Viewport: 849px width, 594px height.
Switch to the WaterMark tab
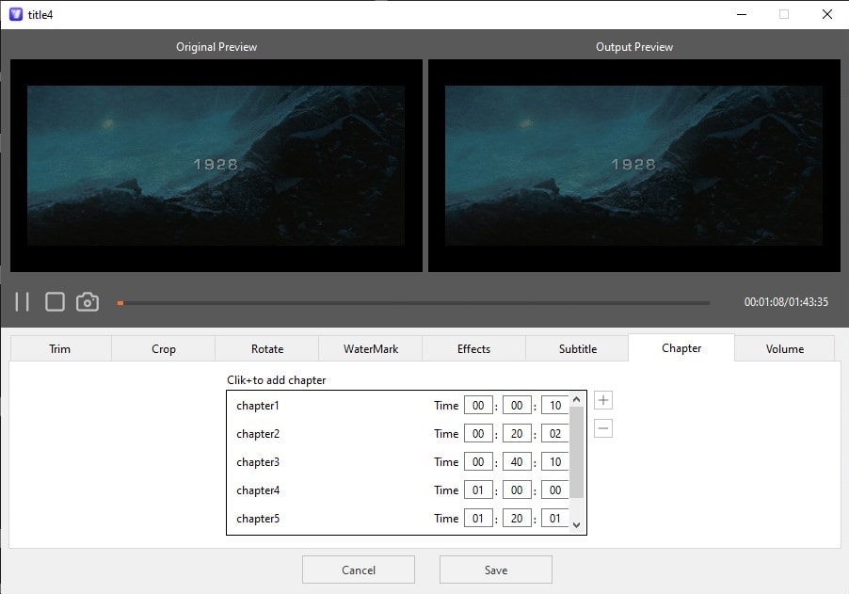point(370,347)
